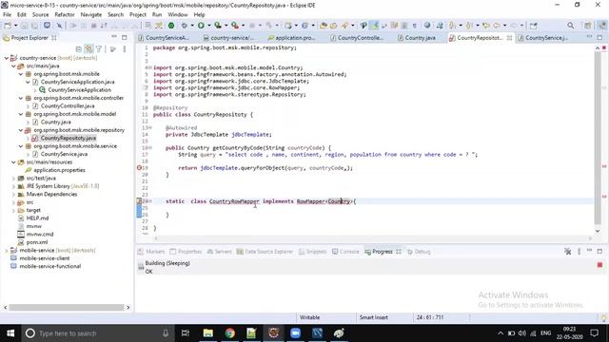Click the Open Task toolbar icon
Image resolution: width=609 pixels, height=342 pixels.
[334, 26]
